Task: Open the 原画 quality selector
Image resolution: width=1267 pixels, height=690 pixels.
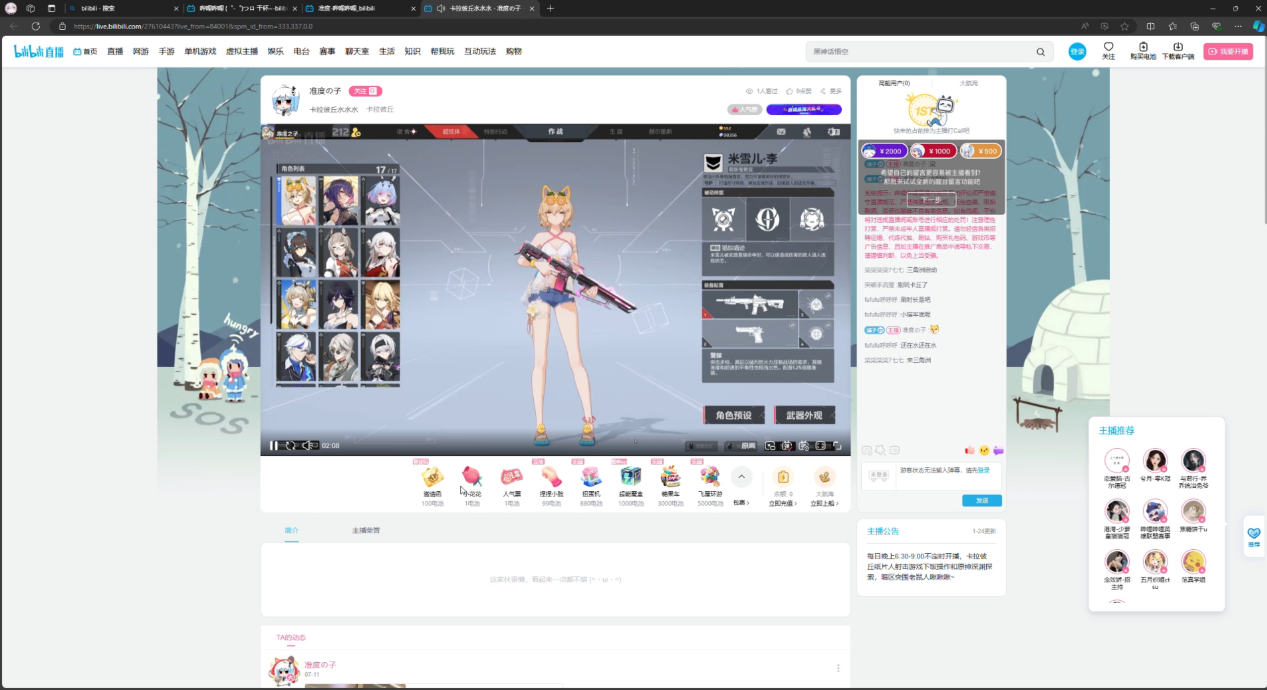Action: pyautogui.click(x=748, y=446)
